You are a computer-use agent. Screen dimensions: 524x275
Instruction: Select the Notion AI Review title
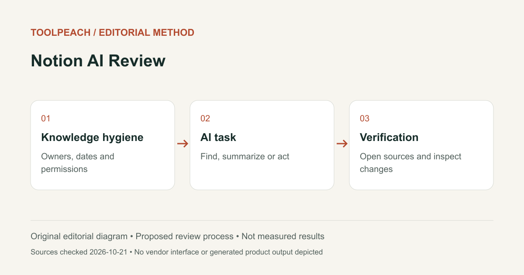[x=98, y=61]
